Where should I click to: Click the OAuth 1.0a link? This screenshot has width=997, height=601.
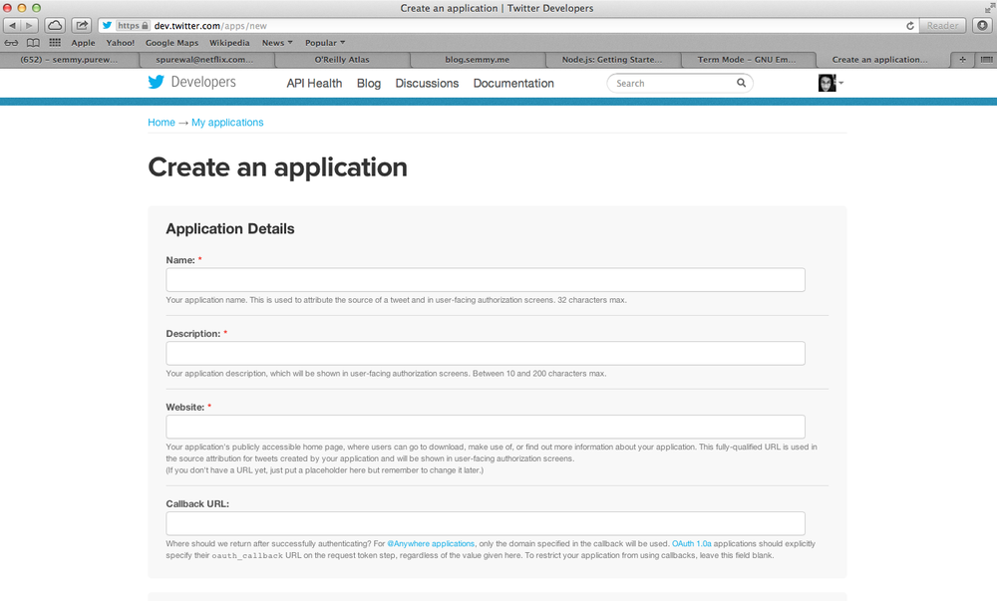click(694, 544)
